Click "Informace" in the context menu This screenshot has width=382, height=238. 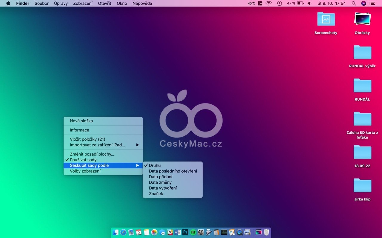(x=79, y=130)
